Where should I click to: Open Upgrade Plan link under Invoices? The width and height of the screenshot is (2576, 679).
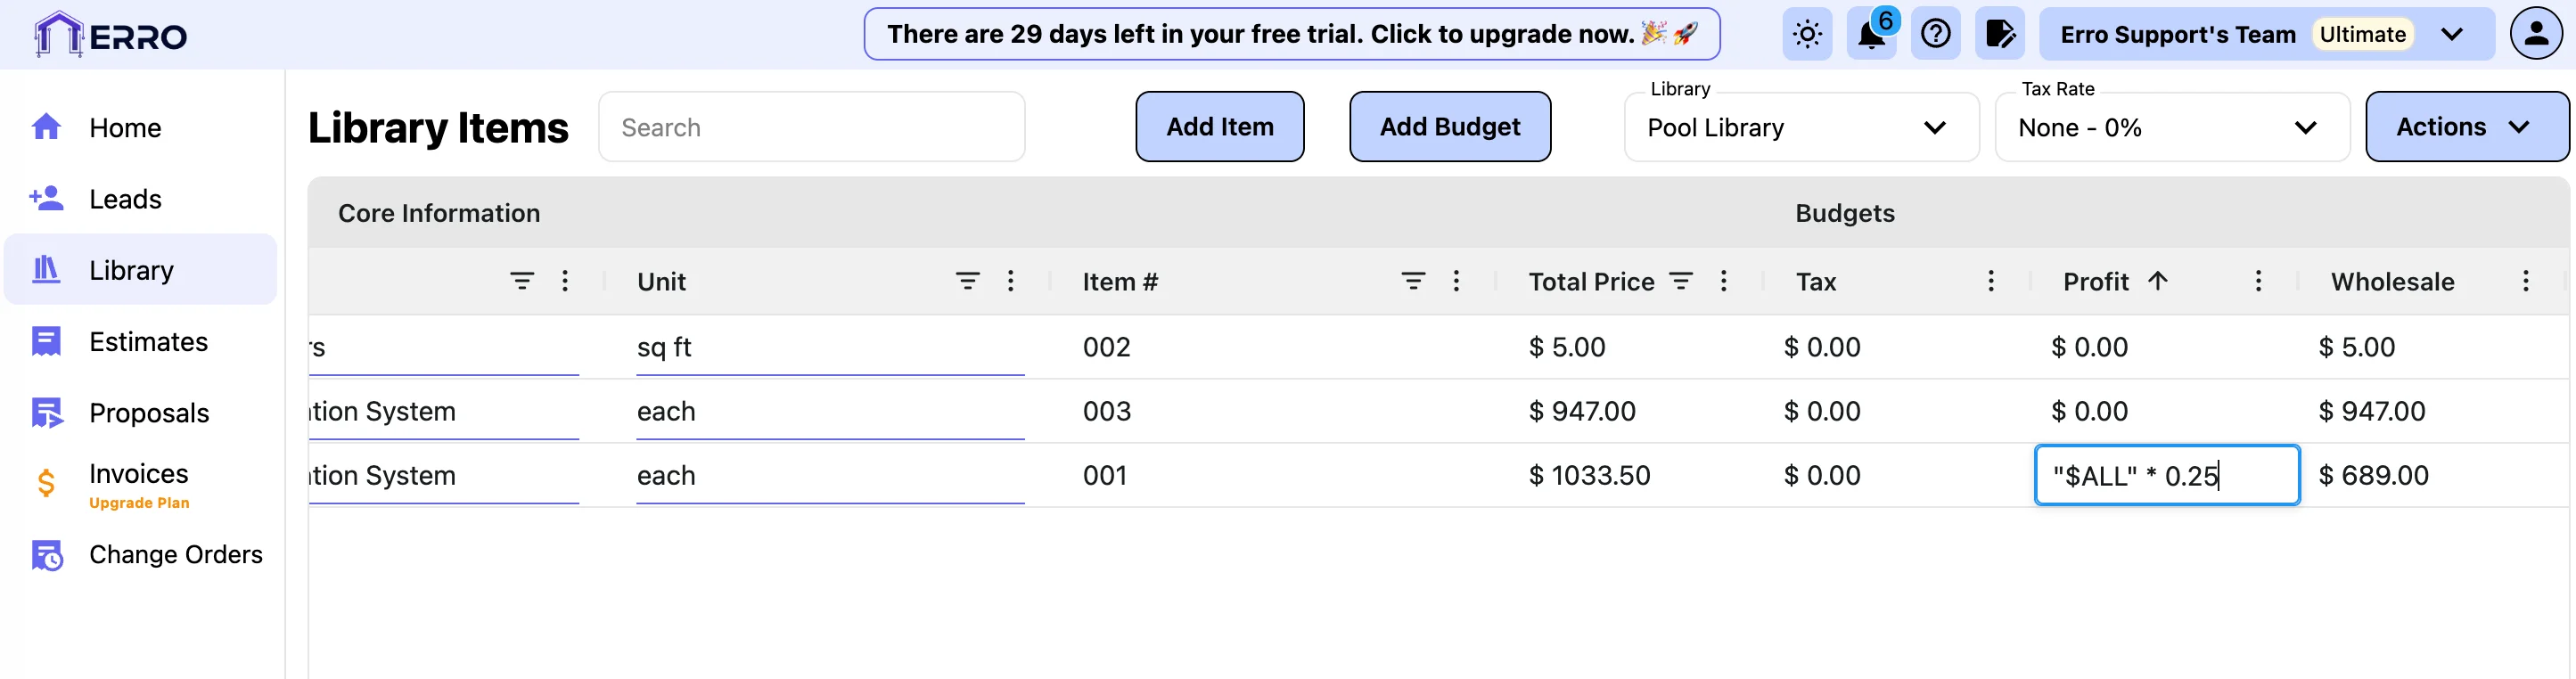coord(138,503)
